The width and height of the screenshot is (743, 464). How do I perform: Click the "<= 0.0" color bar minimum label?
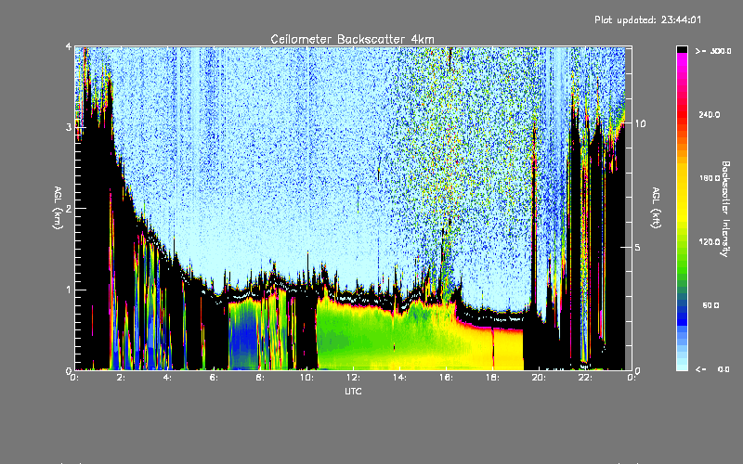tap(713, 369)
